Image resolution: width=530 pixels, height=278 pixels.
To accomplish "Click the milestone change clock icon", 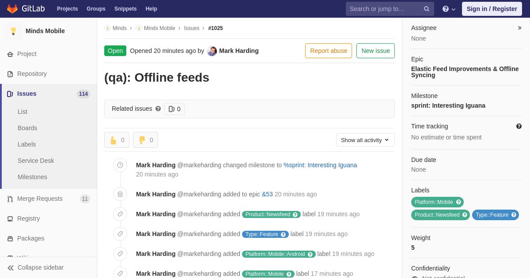I will point(120,165).
